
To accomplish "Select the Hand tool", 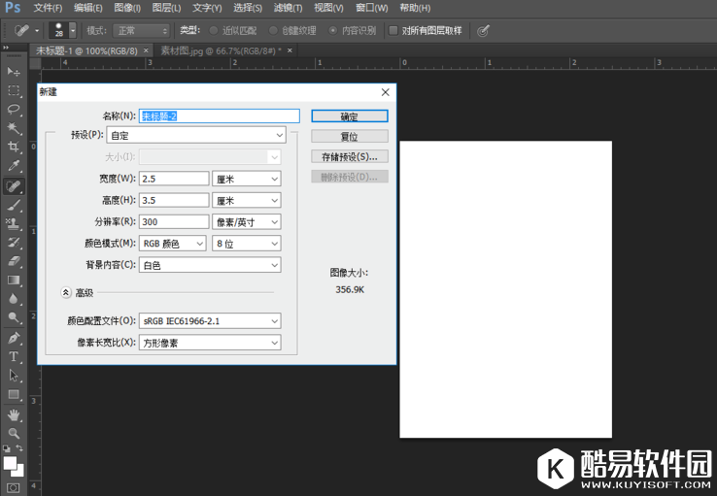I will pyautogui.click(x=14, y=414).
